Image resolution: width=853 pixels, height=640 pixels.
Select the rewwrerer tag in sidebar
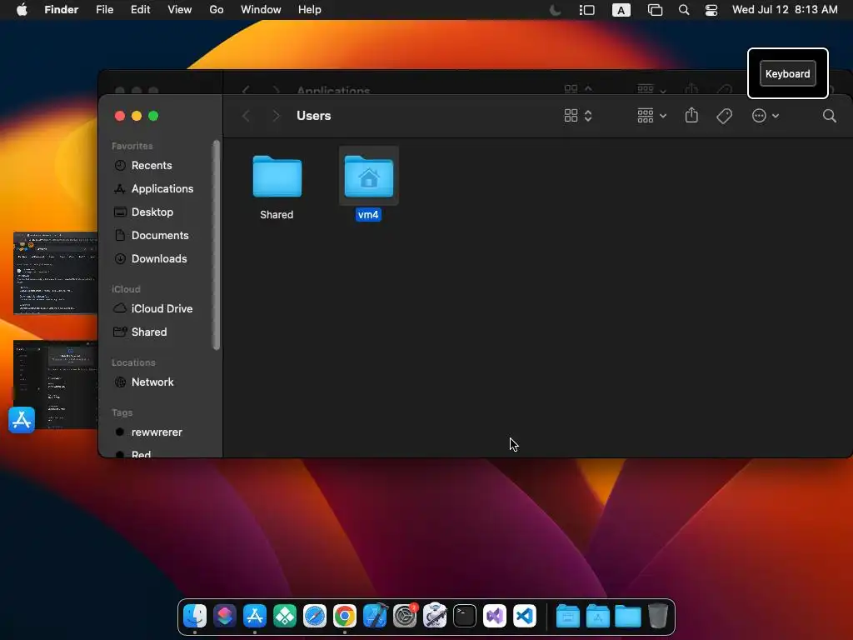click(156, 432)
